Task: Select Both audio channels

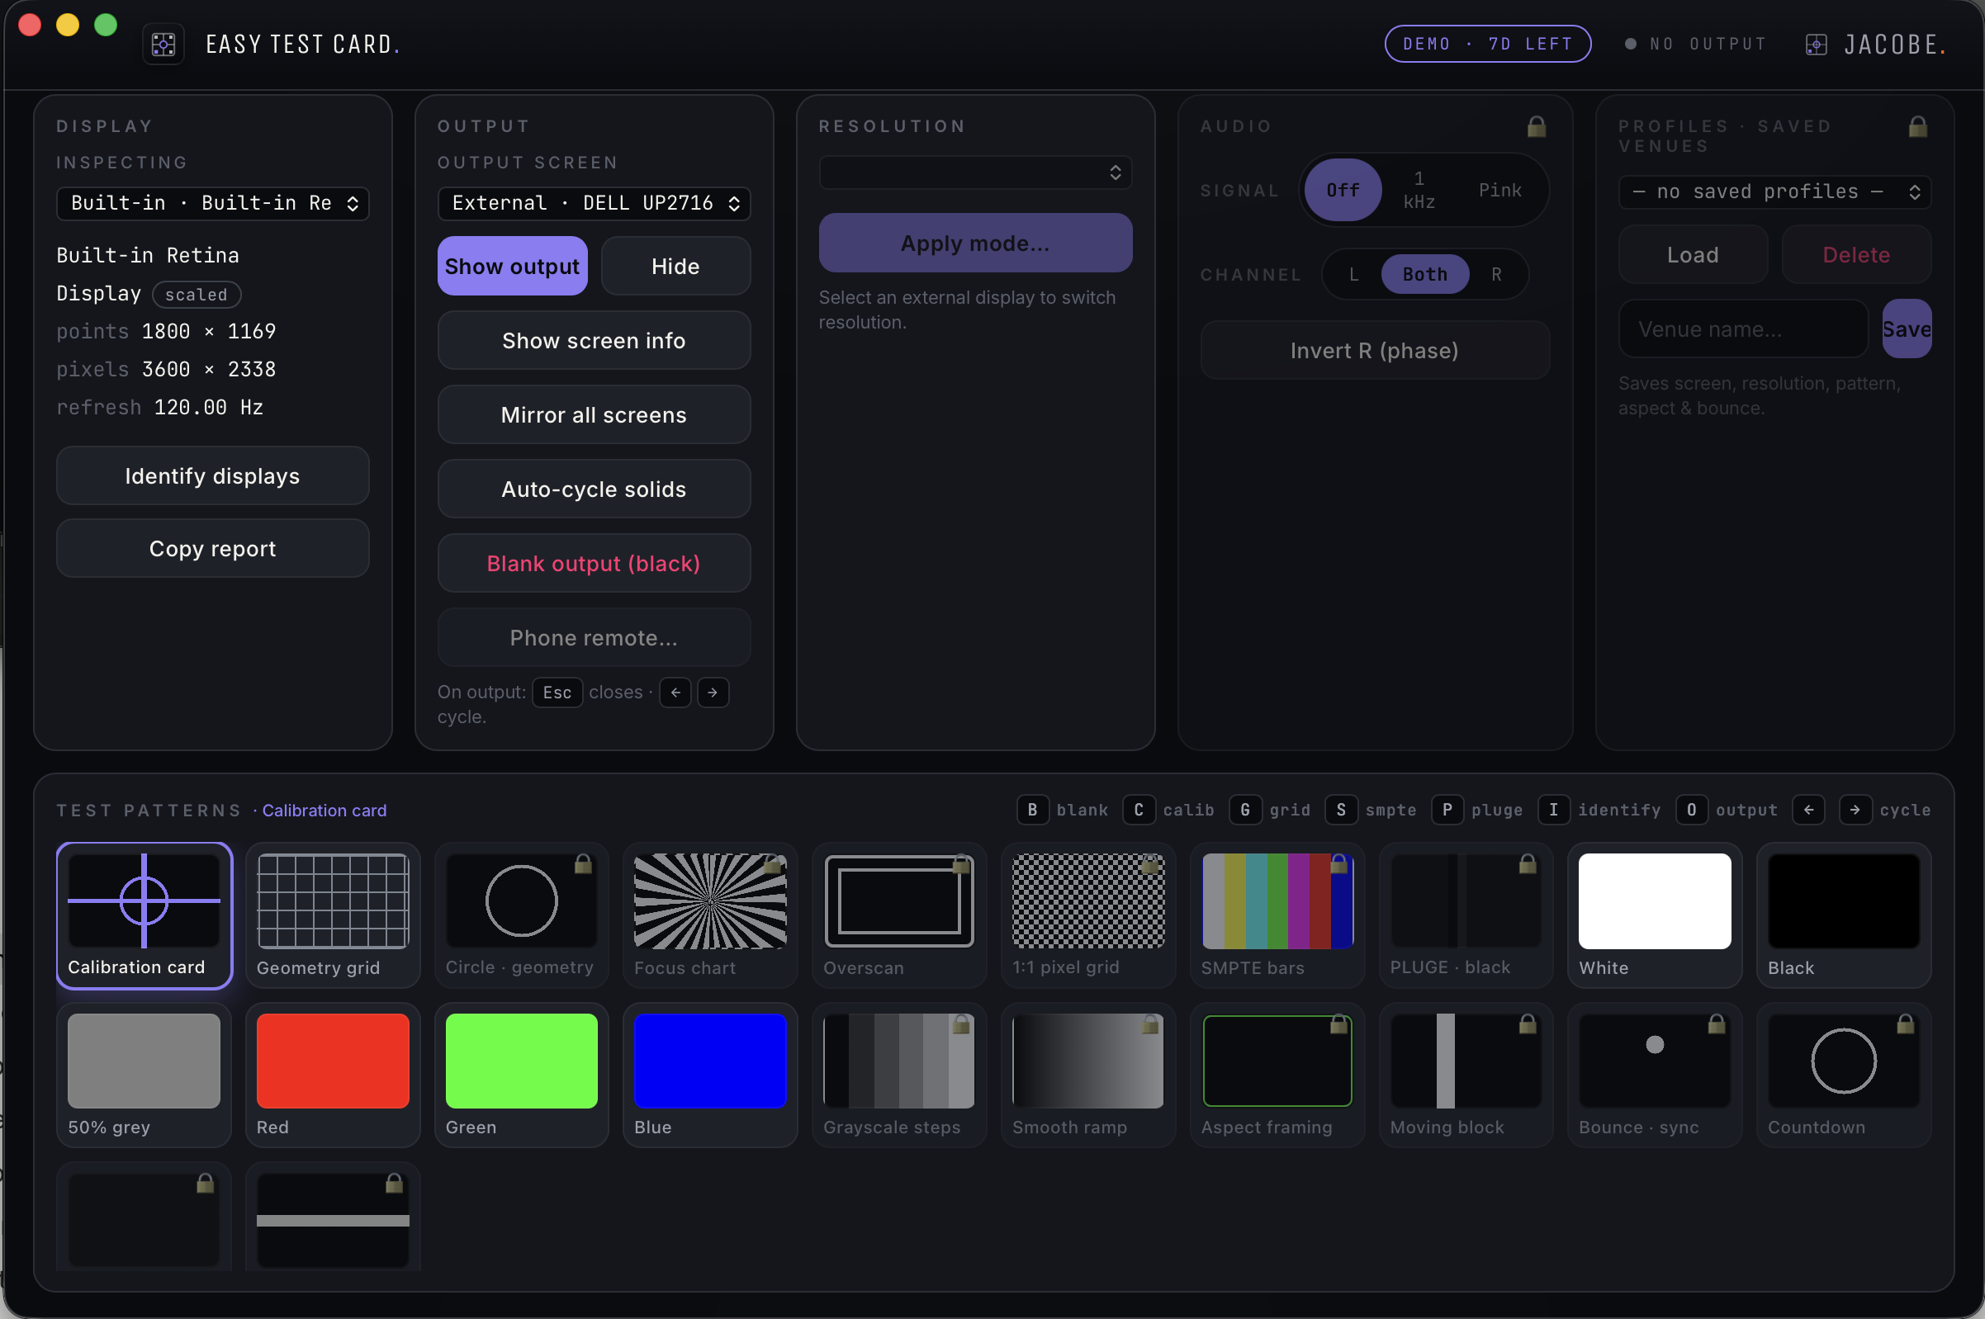Action: pyautogui.click(x=1424, y=274)
